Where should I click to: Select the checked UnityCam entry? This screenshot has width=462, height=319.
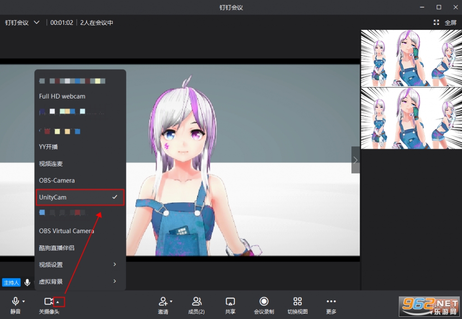[80, 197]
